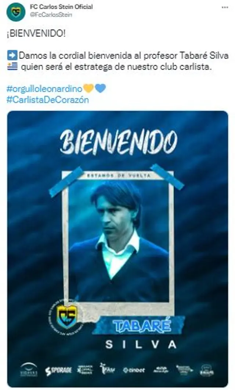The width and height of the screenshot is (235, 390).
Task: Click the FC Carlos Stein profile avatar
Action: click(16, 12)
